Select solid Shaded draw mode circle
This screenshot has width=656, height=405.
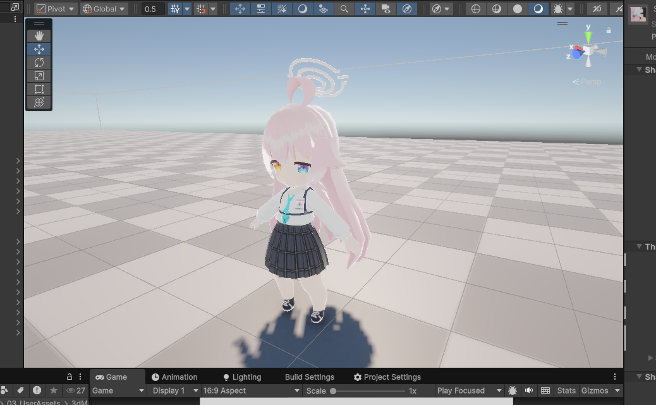518,9
